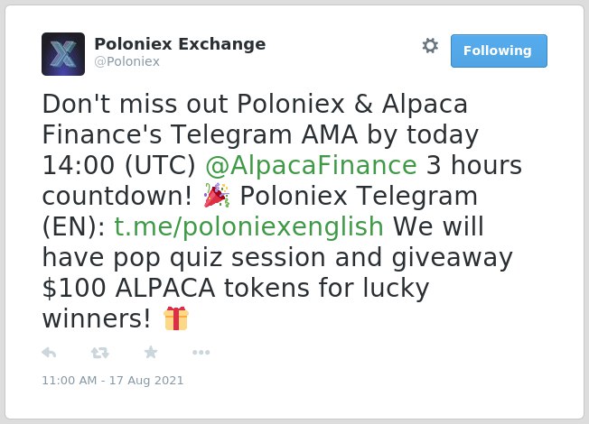Screen dimensions: 589x424
Task: Open the gear settings menu
Action: tap(430, 46)
